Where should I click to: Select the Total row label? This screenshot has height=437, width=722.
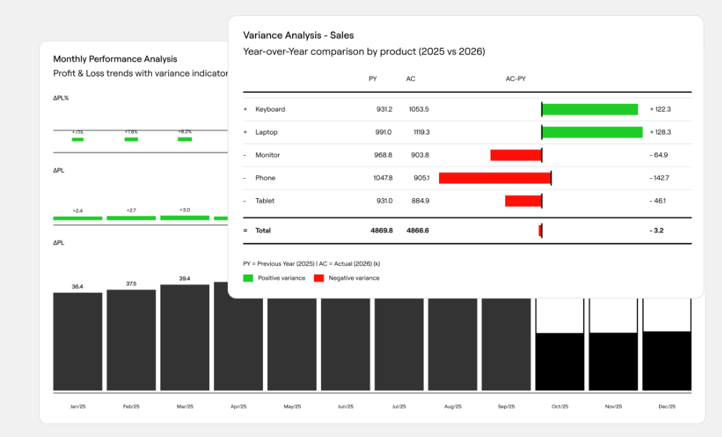click(x=263, y=231)
